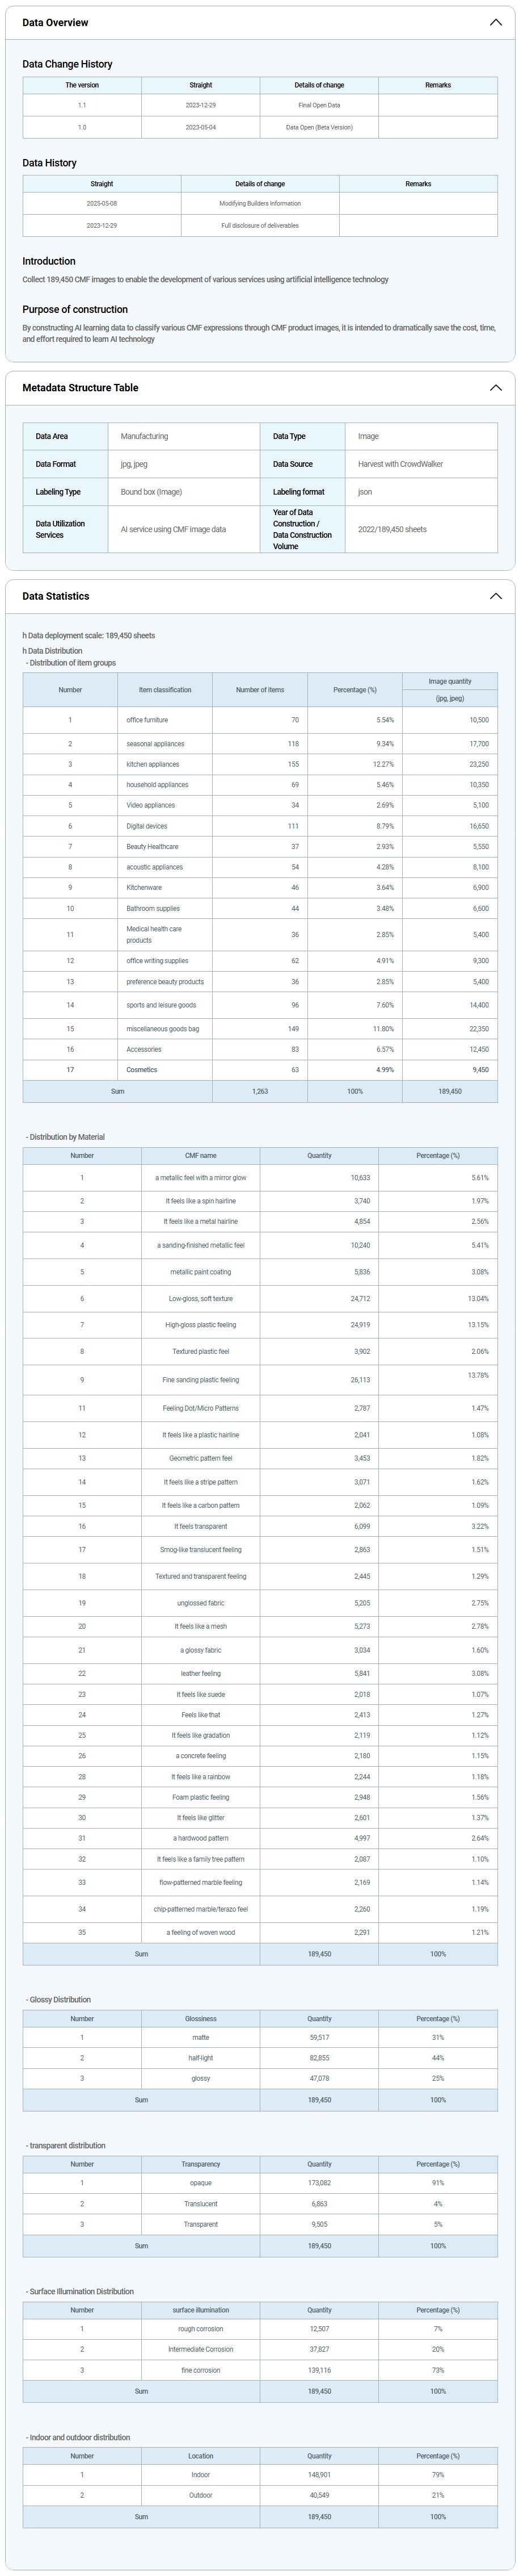Select the Modifying Builders Information entry
Screen dimensions: 519x2576
[260, 203]
